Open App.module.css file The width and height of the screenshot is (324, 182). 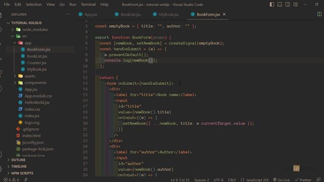click(x=38, y=96)
